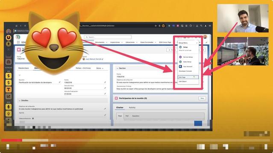Click New in Participantes de la reunión
The image size is (273, 153).
pos(202,98)
